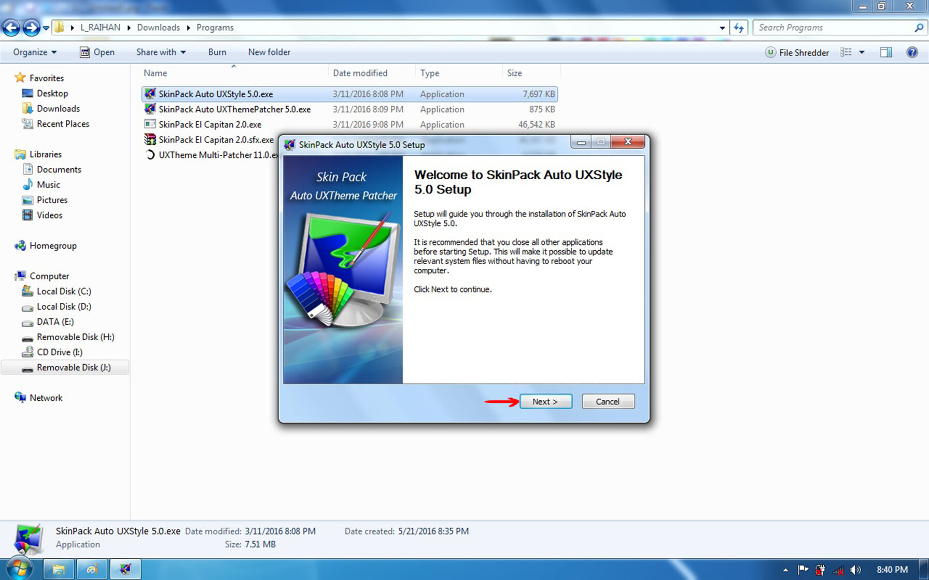Open the Share with menu
The image size is (929, 580).
(x=161, y=52)
